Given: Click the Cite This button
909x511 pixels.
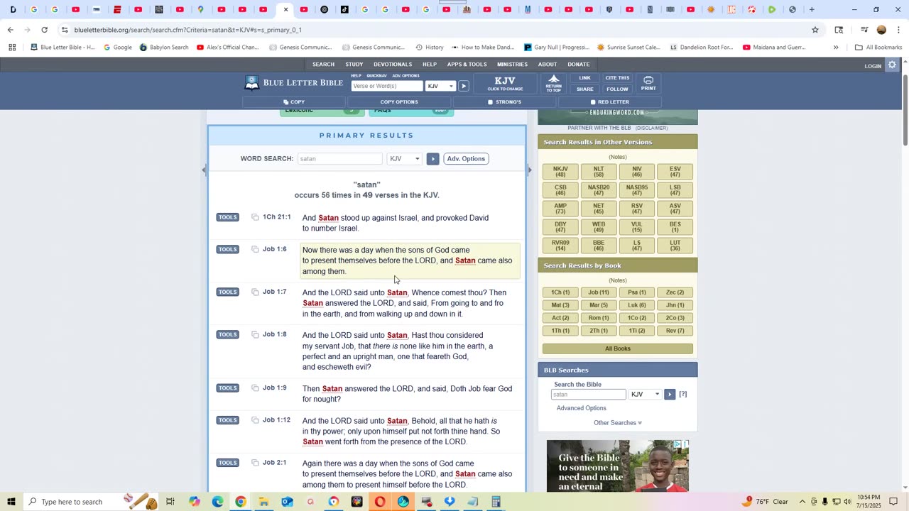Looking at the screenshot, I should (x=617, y=78).
